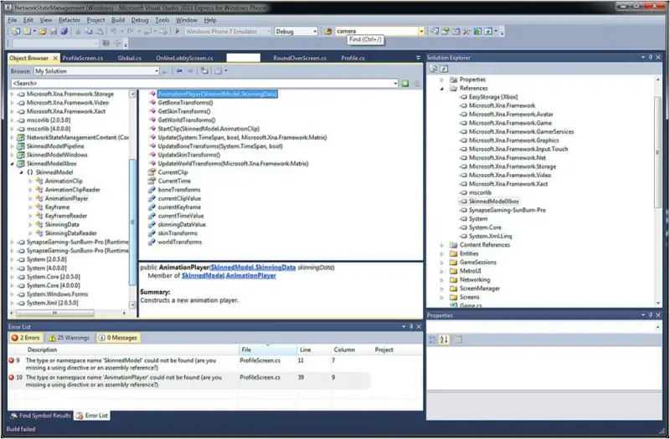Pin the Error List panel
The width and height of the screenshot is (670, 439).
click(x=411, y=326)
